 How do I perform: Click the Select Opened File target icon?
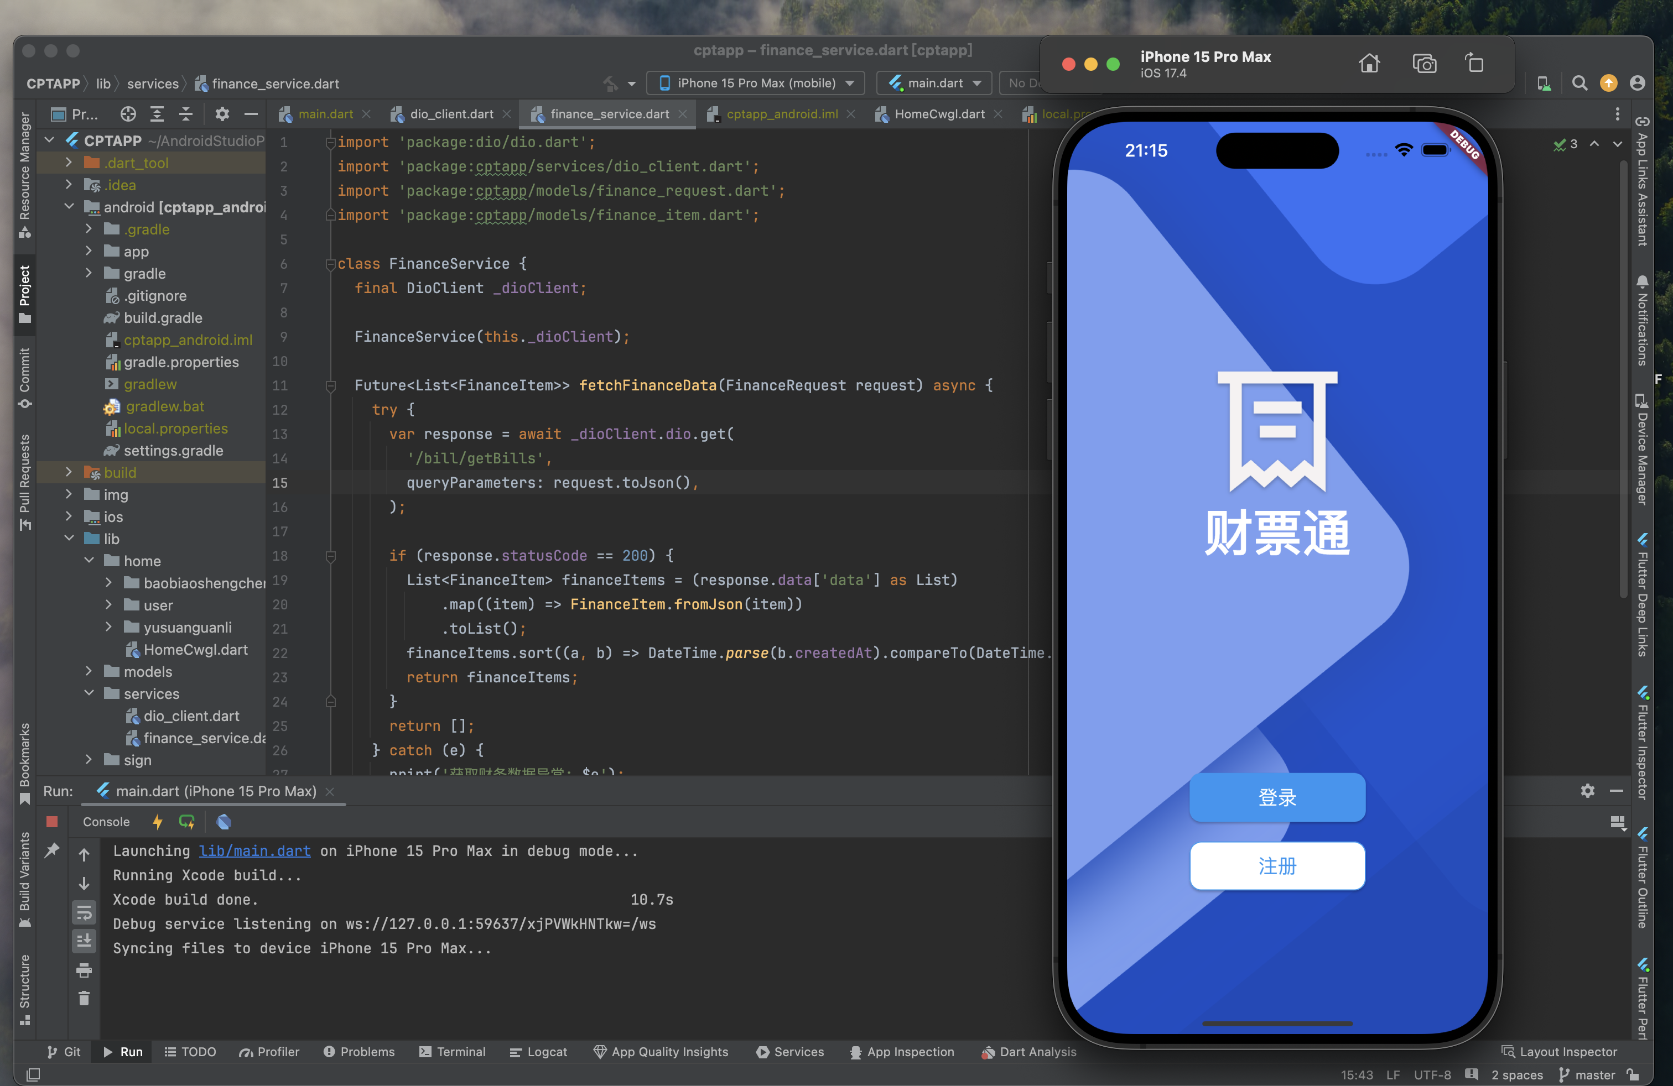tap(127, 114)
